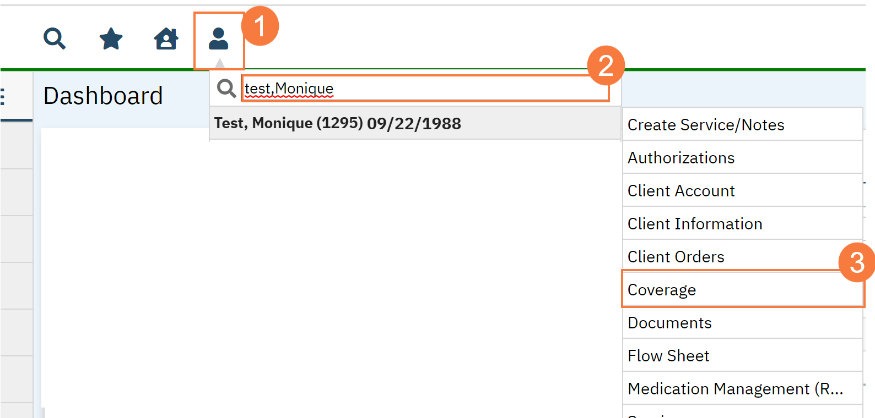The image size is (875, 418).
Task: Select Client Information in the list
Action: [695, 224]
